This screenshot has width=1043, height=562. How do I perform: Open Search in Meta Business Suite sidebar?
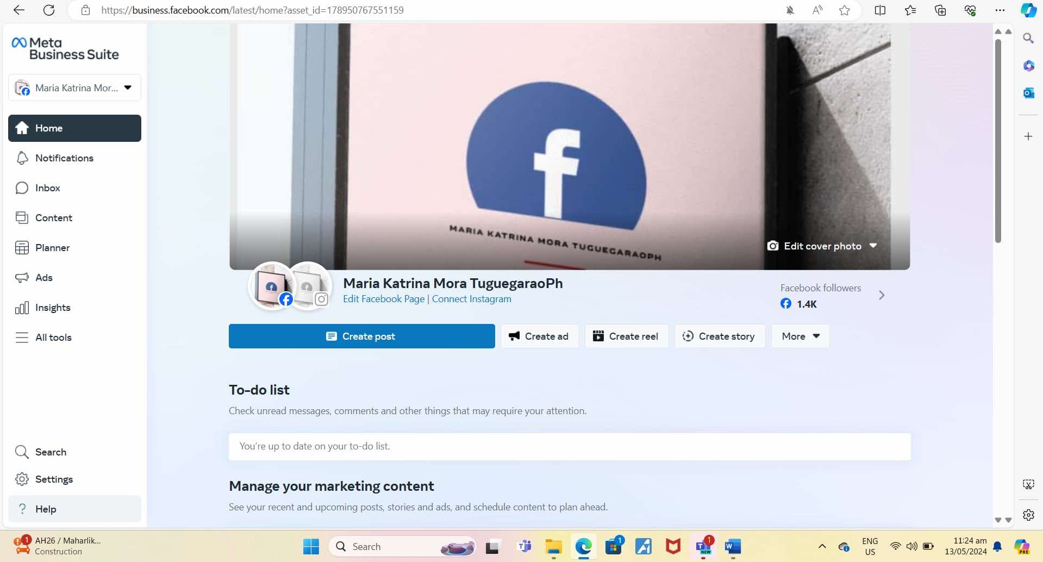(x=74, y=452)
